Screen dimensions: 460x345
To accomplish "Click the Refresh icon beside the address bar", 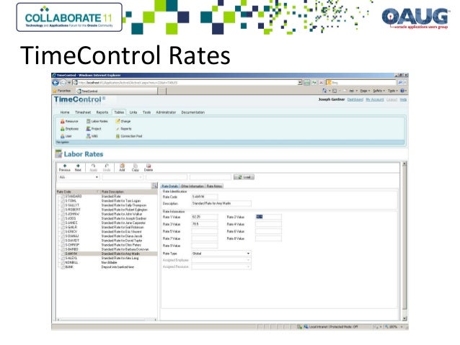I will [x=314, y=83].
